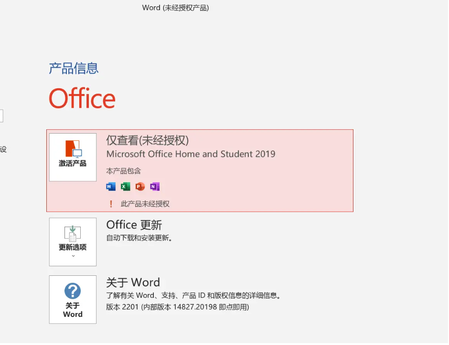Click the 产品信息 heading

tap(74, 68)
